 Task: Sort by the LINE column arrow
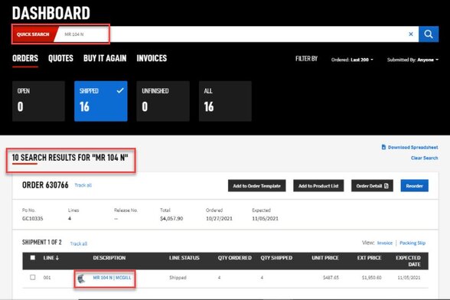point(57,258)
